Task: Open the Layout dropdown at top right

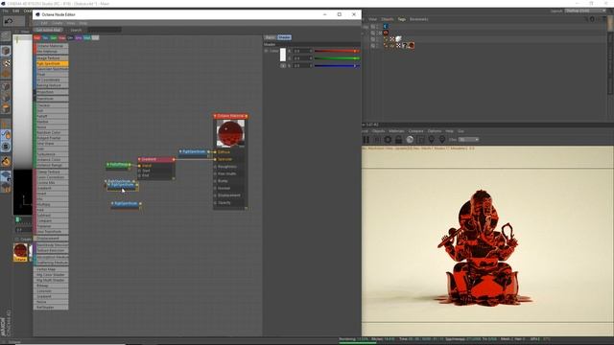Action: [x=585, y=11]
